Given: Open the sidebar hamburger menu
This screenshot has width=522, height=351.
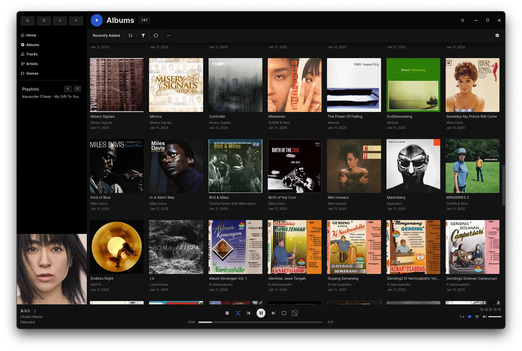Looking at the screenshot, I should 44,20.
